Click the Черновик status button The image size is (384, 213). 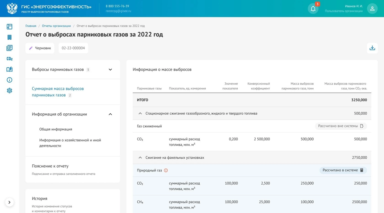coord(40,48)
